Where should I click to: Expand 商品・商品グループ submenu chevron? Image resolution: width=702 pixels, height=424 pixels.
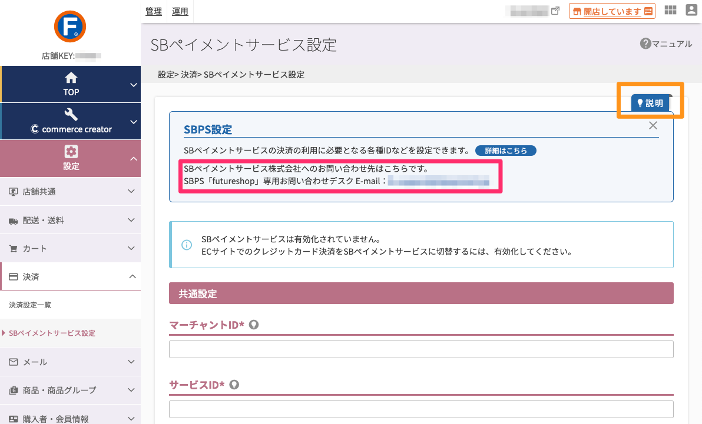pyautogui.click(x=131, y=390)
